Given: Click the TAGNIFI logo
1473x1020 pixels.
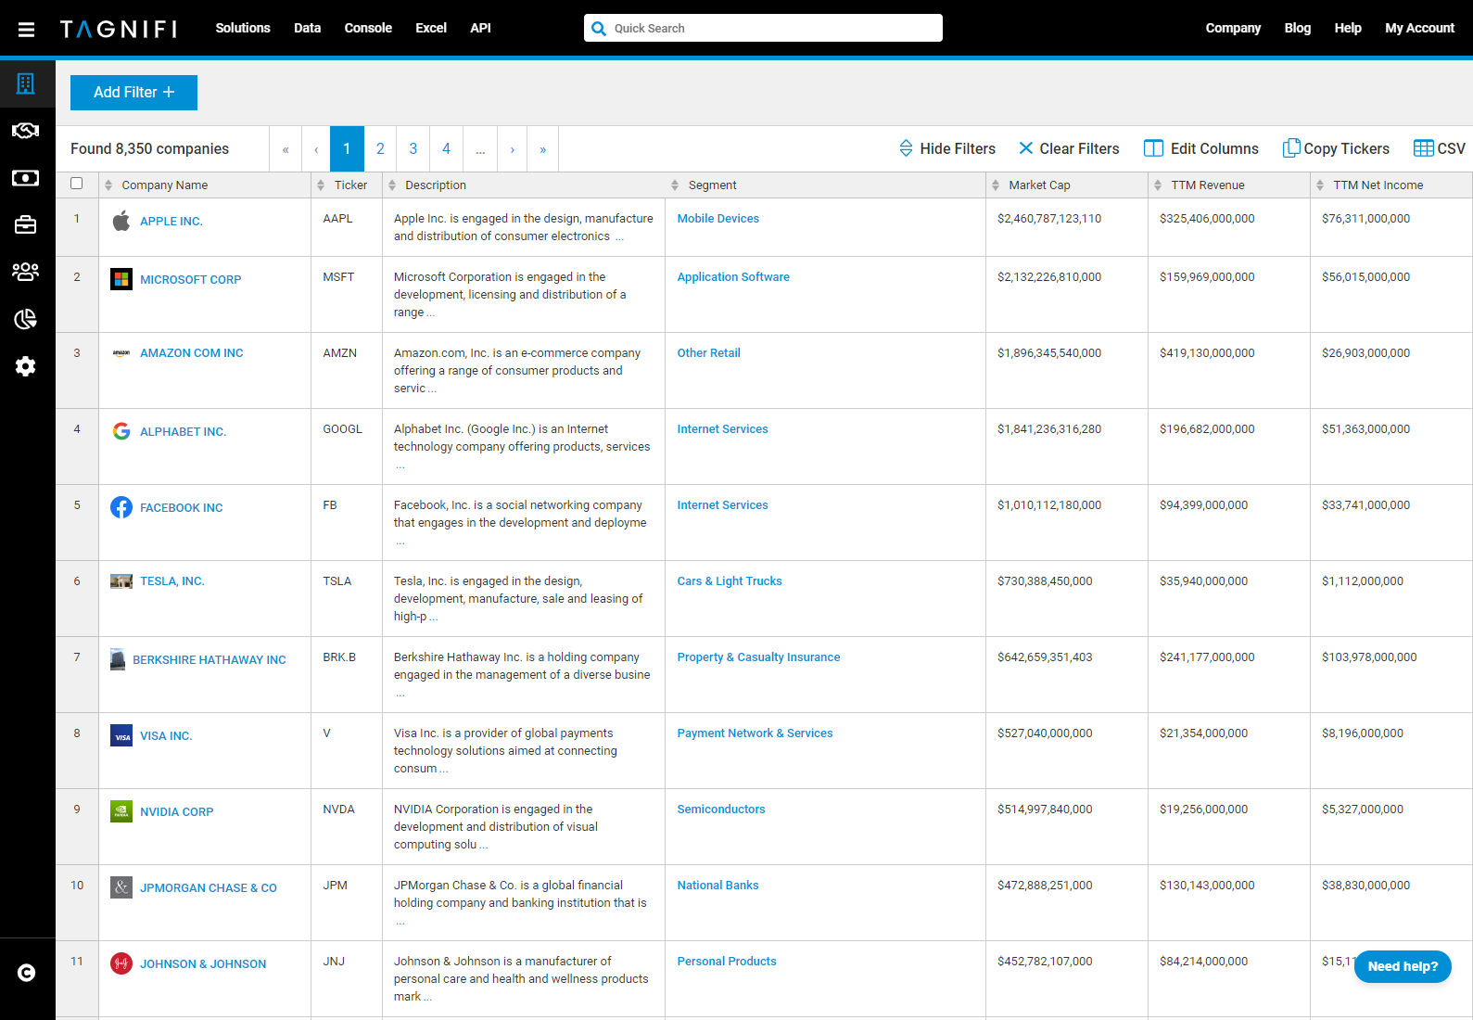Looking at the screenshot, I should click(119, 29).
